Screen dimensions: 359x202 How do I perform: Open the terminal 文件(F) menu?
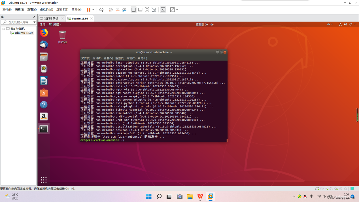point(86,58)
